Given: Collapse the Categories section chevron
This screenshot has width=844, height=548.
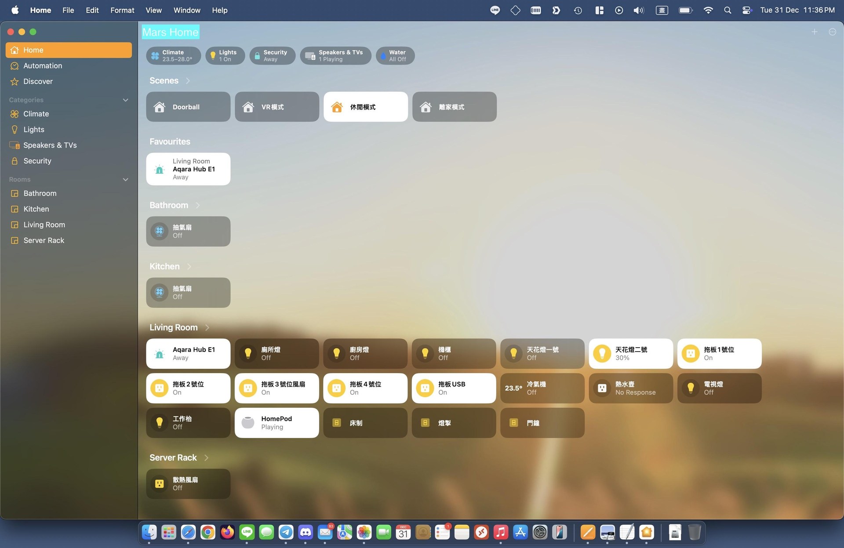Looking at the screenshot, I should click(125, 100).
